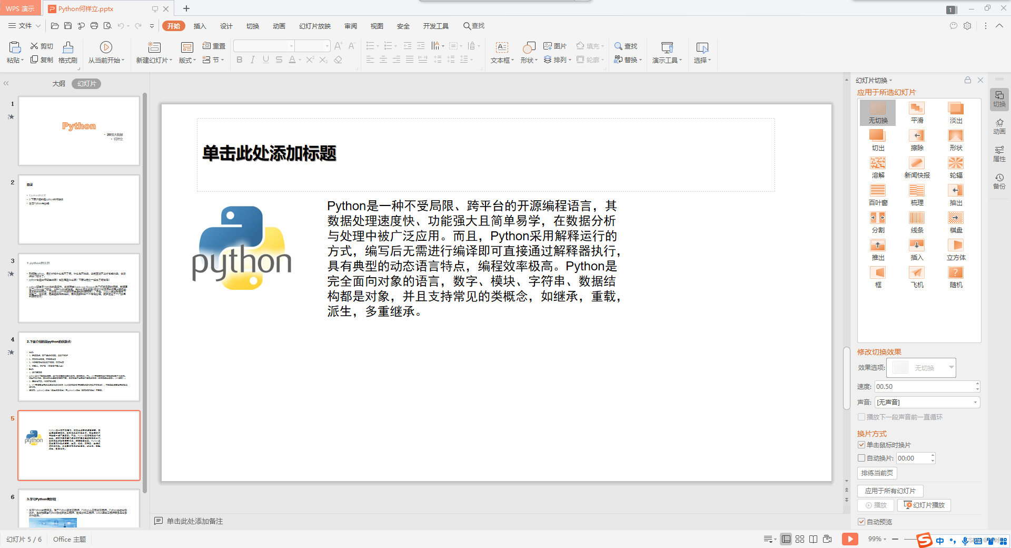The image size is (1011, 548).
Task: Select the 分割 transition effect
Action: pyautogui.click(x=878, y=222)
